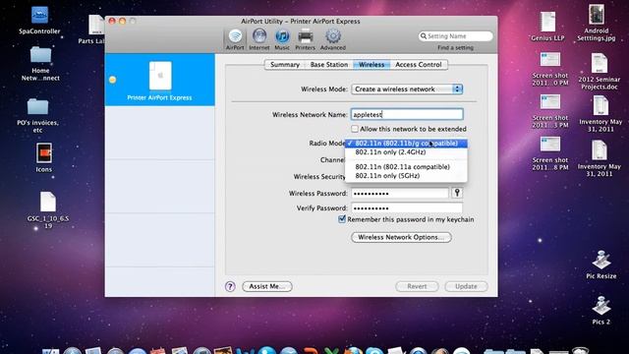Viewport: 629px width, 354px height.
Task: Click the Assist Me button
Action: click(x=267, y=286)
